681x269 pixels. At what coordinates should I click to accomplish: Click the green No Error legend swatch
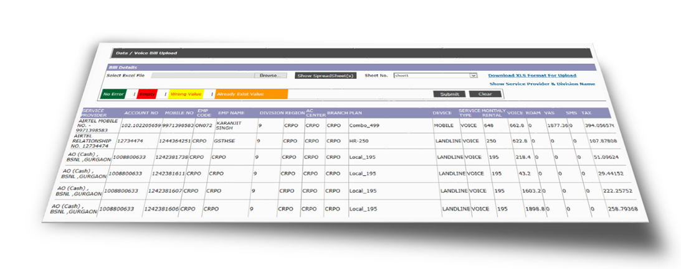114,94
